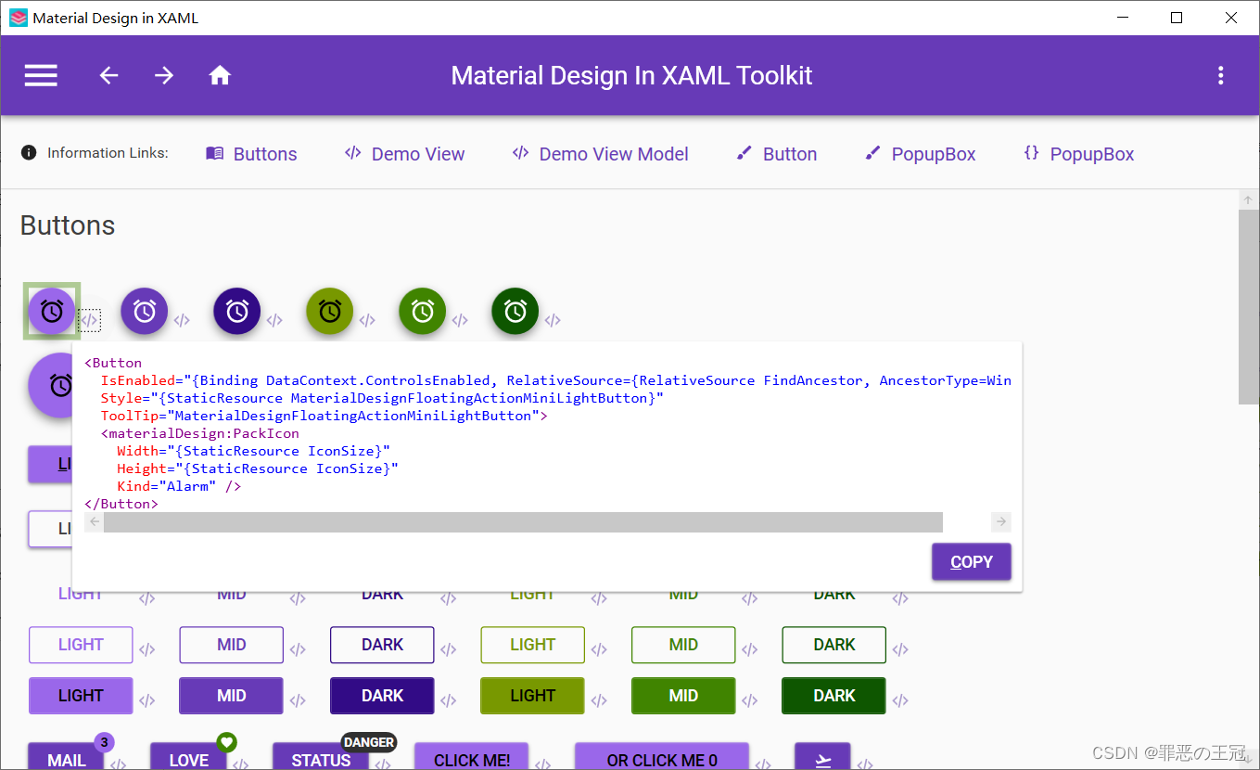1260x770 pixels.
Task: Click the green outlined DARK button
Action: (834, 645)
